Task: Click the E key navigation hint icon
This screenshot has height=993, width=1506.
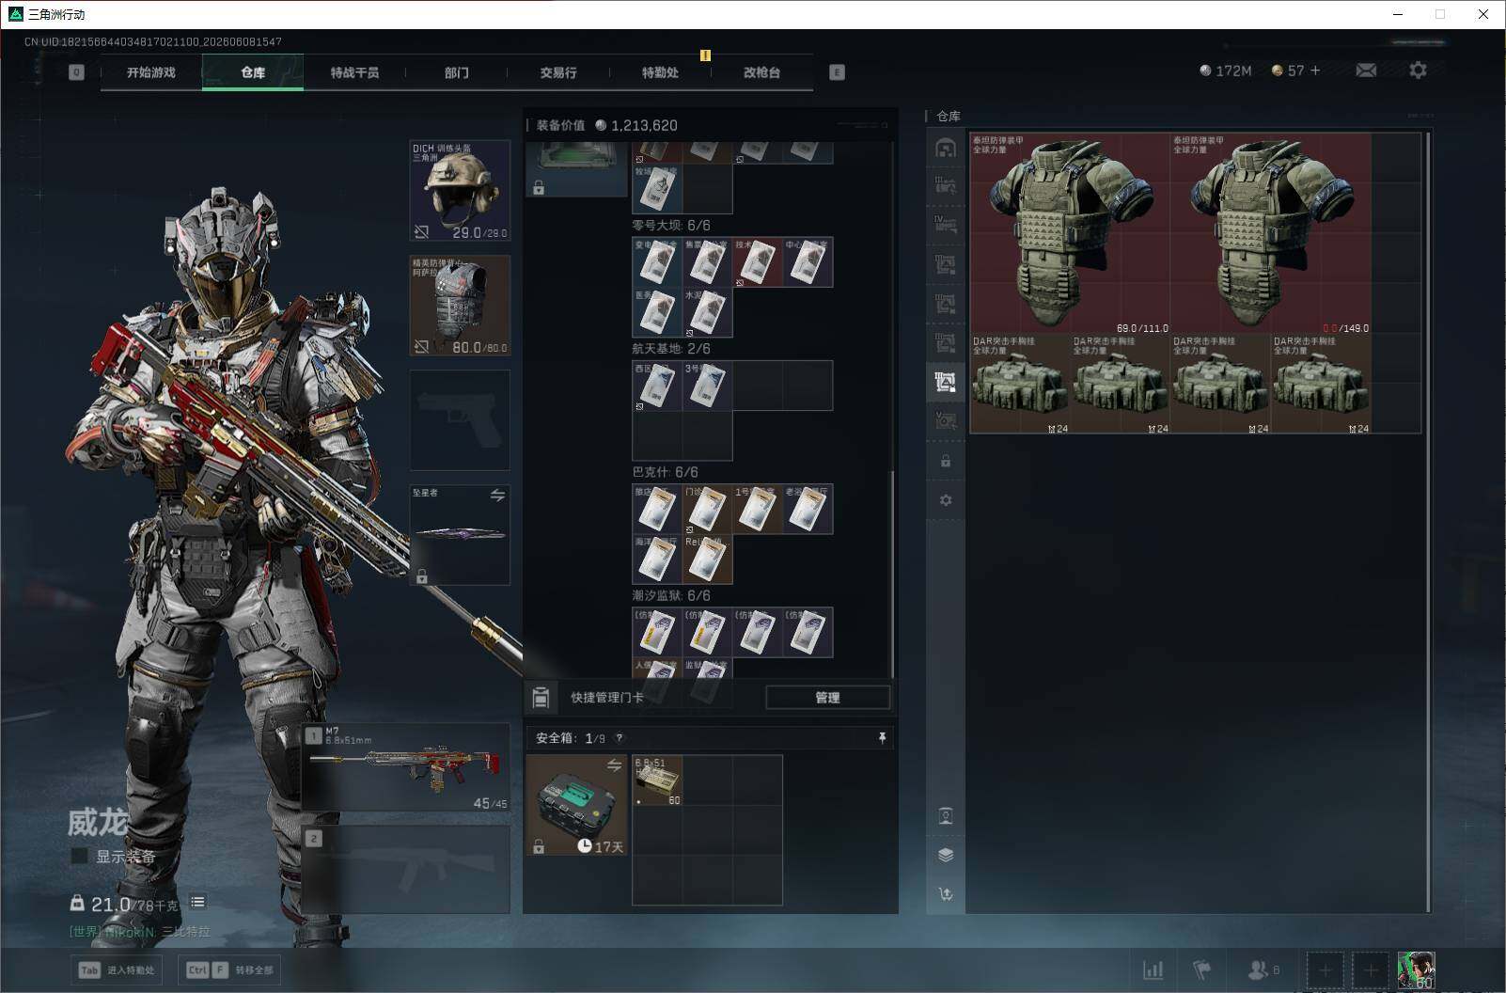Action: 837,72
